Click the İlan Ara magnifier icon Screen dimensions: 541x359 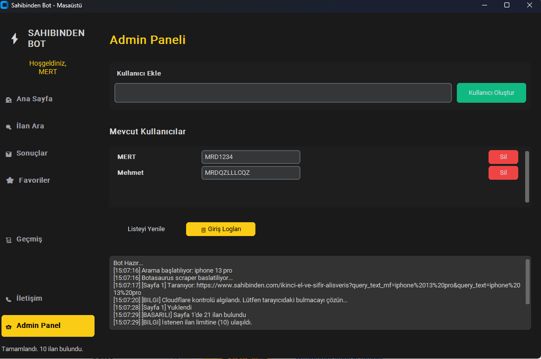[x=8, y=127]
